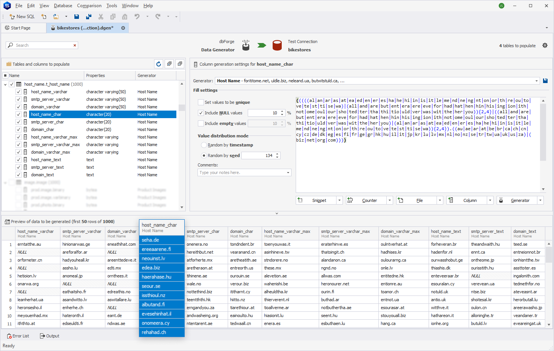
Task: Close the bikestores dgen tab
Action: click(x=123, y=28)
